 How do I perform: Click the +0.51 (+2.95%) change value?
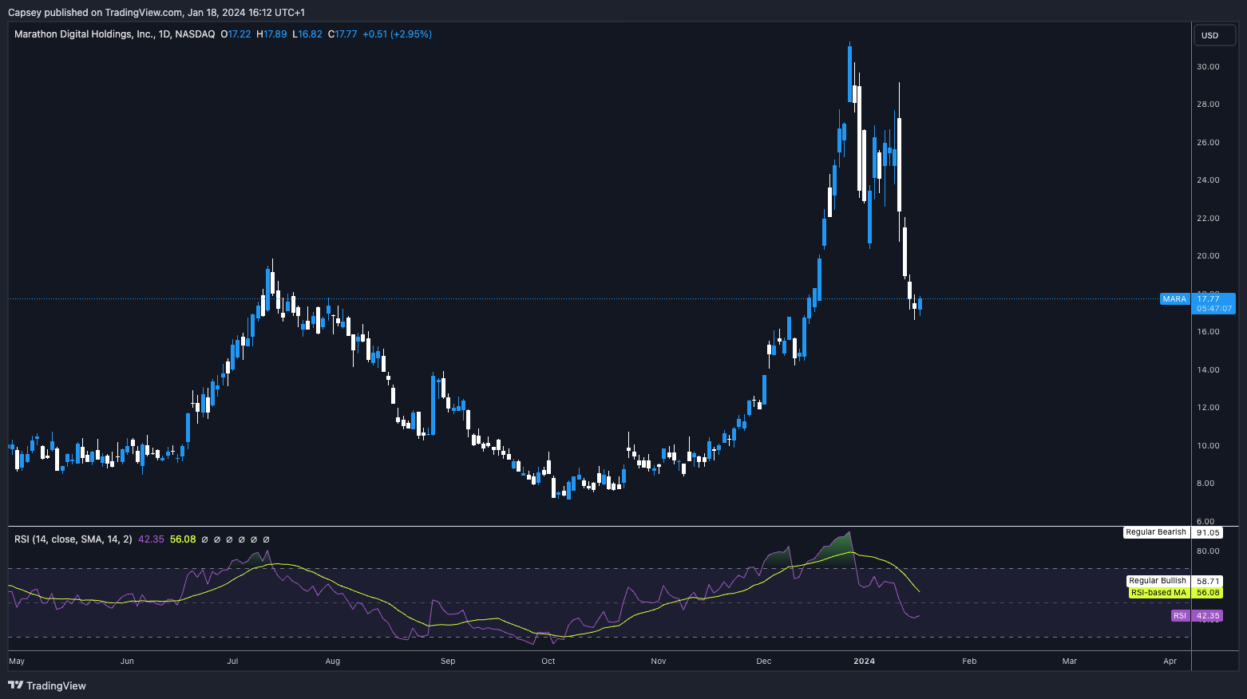[397, 34]
